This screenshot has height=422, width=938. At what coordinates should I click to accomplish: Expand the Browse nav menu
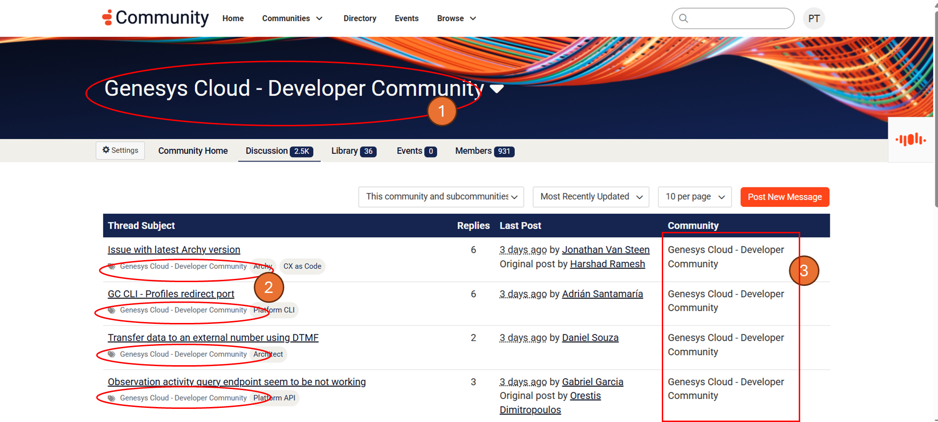coord(456,18)
